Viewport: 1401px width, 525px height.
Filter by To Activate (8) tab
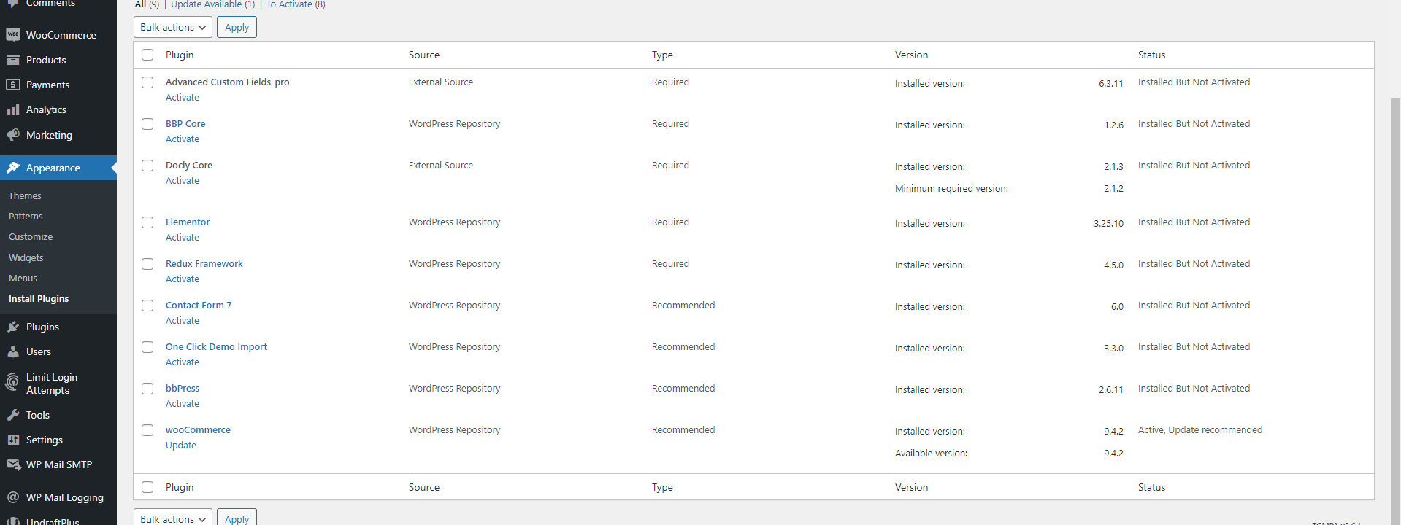(296, 4)
